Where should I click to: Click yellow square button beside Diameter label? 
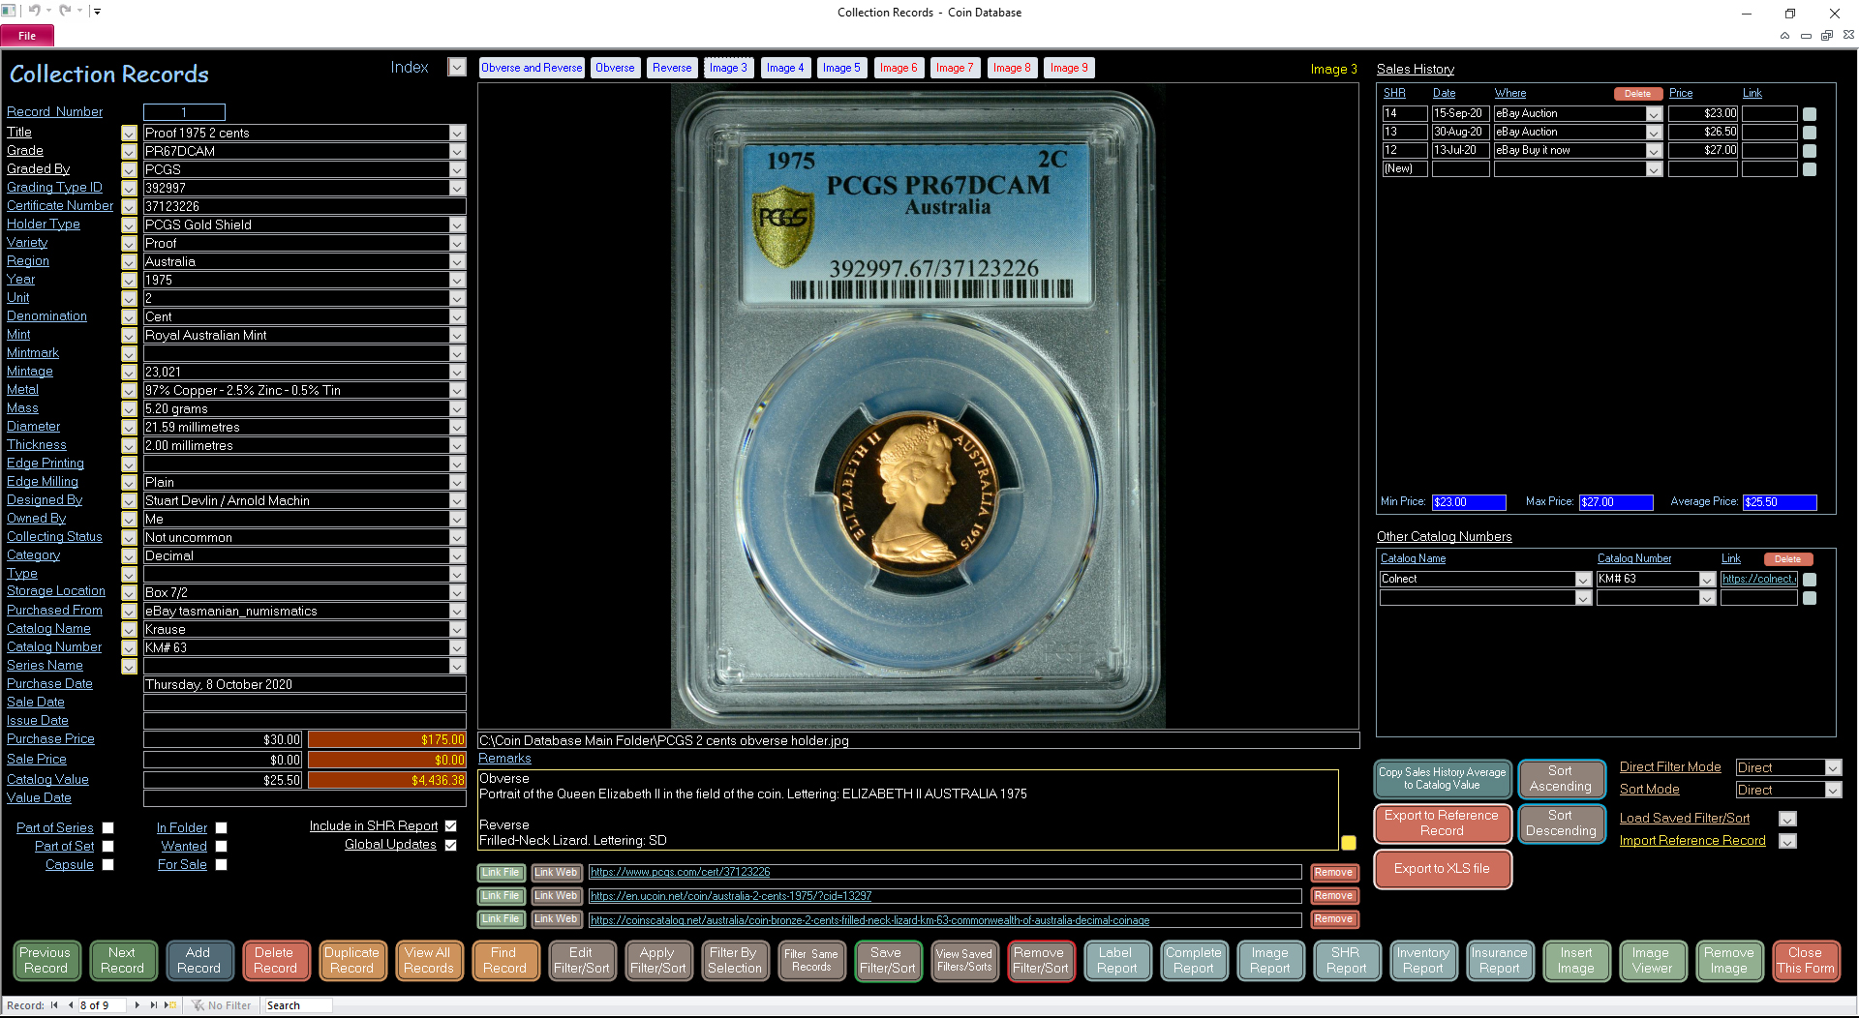point(129,427)
